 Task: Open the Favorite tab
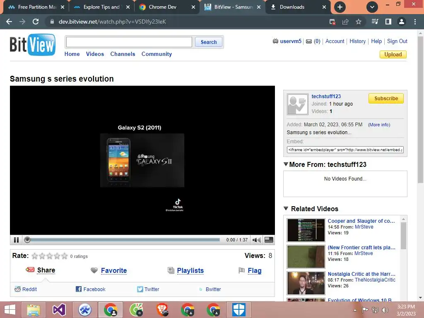pyautogui.click(x=114, y=270)
